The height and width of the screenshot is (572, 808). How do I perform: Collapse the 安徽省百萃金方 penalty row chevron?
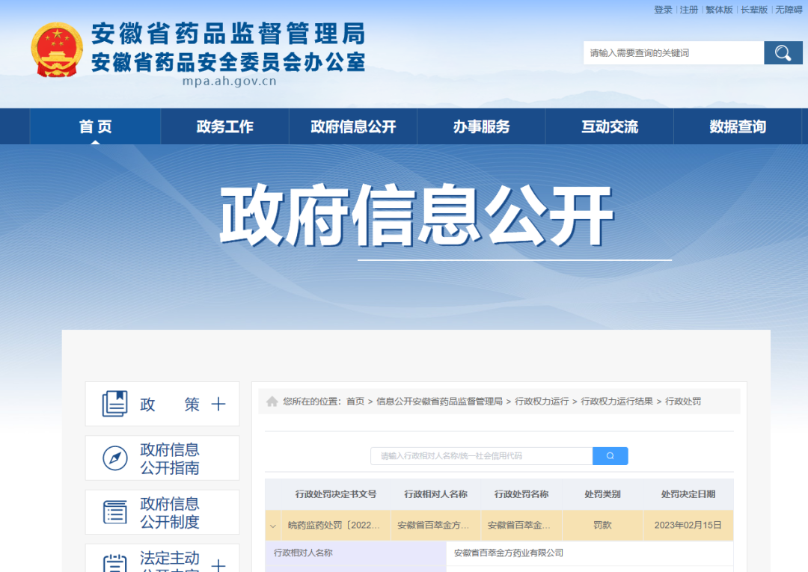(272, 526)
